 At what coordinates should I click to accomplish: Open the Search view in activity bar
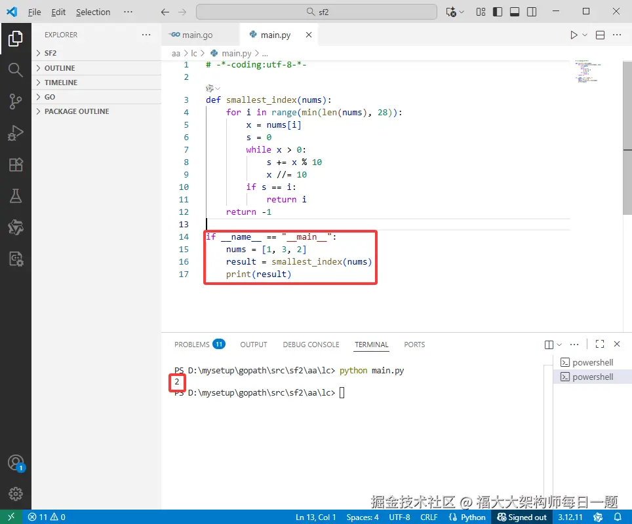pyautogui.click(x=15, y=69)
